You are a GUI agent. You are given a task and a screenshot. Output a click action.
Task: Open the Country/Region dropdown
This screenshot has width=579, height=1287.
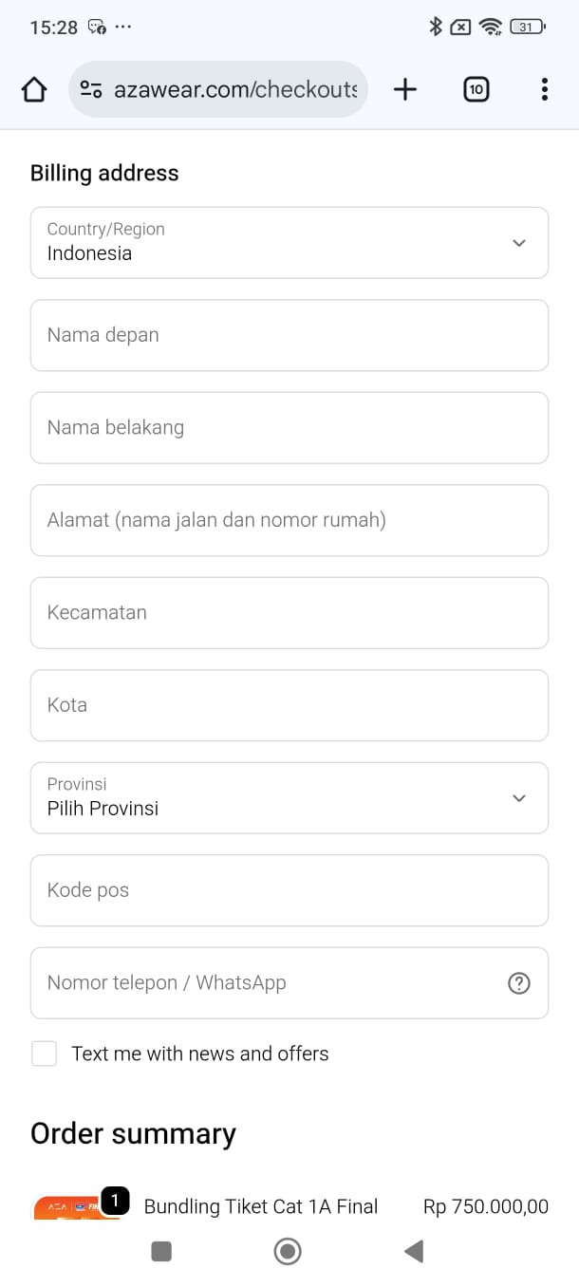pyautogui.click(x=289, y=242)
